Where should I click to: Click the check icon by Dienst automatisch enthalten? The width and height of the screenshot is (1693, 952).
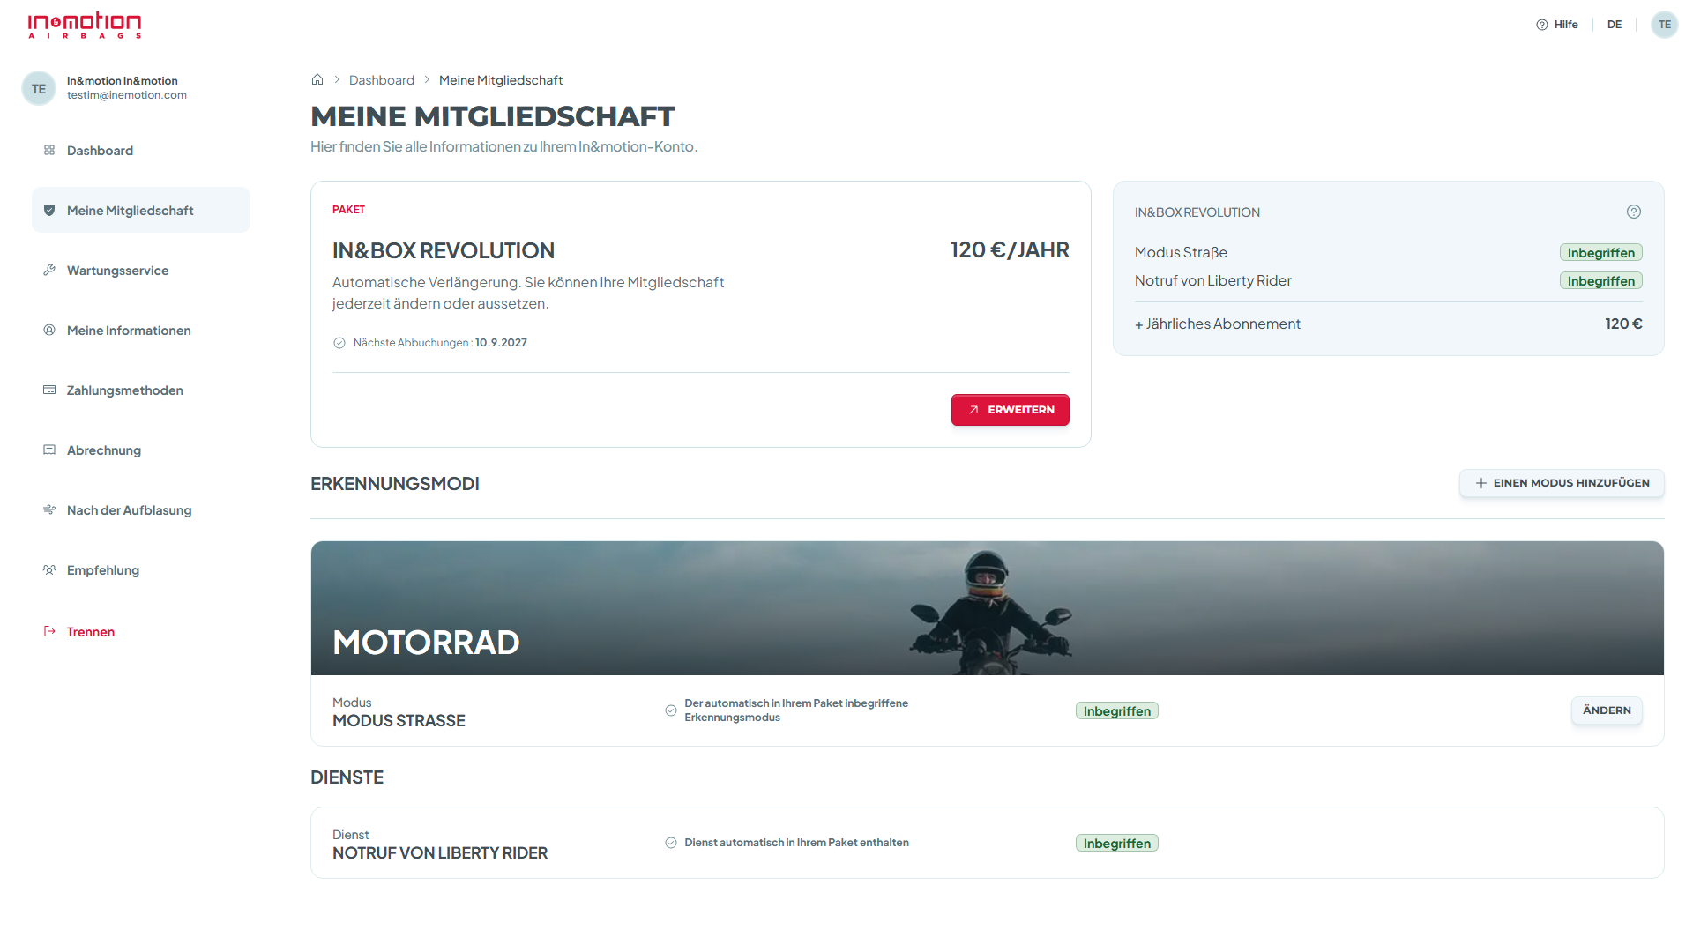671,843
